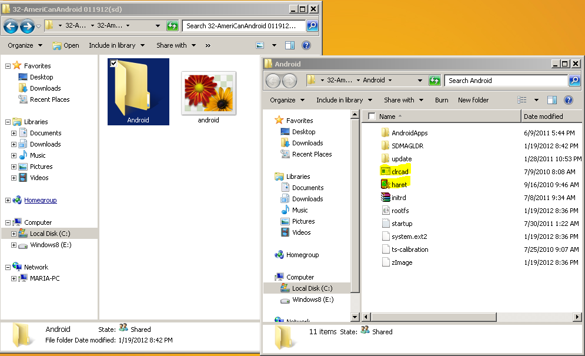Refresh the Android window address bar

click(434, 80)
